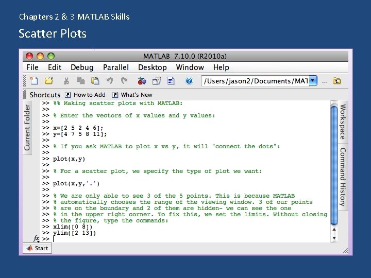Open the File menu

click(x=32, y=67)
